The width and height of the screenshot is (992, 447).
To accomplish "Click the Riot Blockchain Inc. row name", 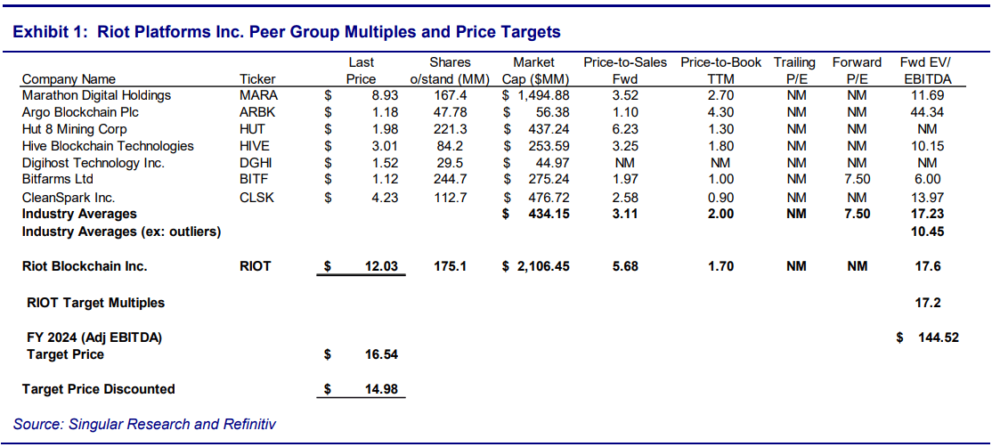I will 85,266.
